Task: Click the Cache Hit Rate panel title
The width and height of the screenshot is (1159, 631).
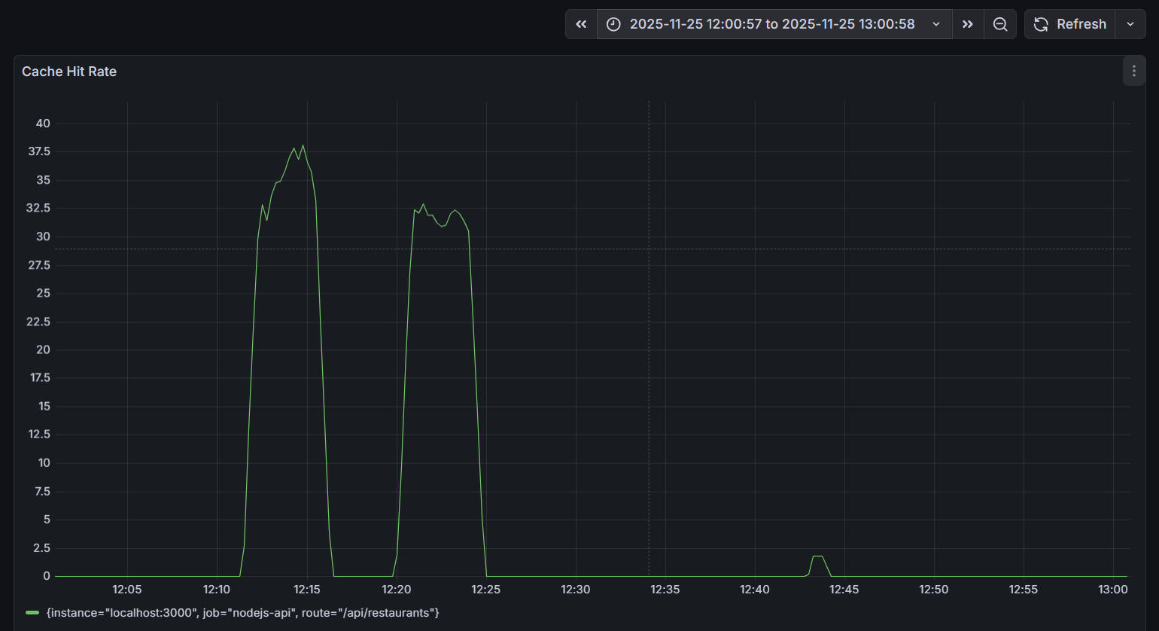Action: click(69, 72)
